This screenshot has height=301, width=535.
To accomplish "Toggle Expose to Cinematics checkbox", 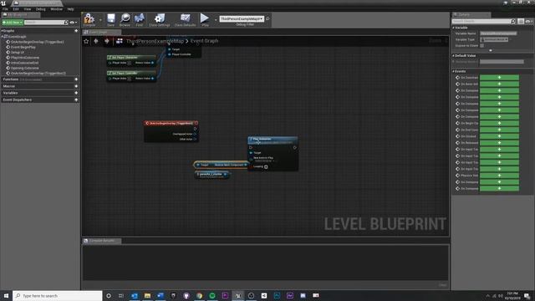I will point(481,45).
